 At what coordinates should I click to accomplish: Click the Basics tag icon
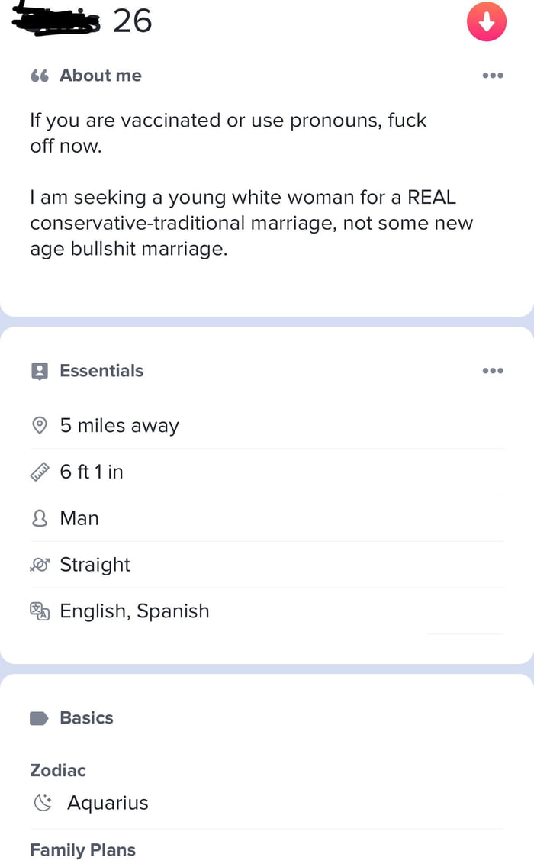coord(40,718)
